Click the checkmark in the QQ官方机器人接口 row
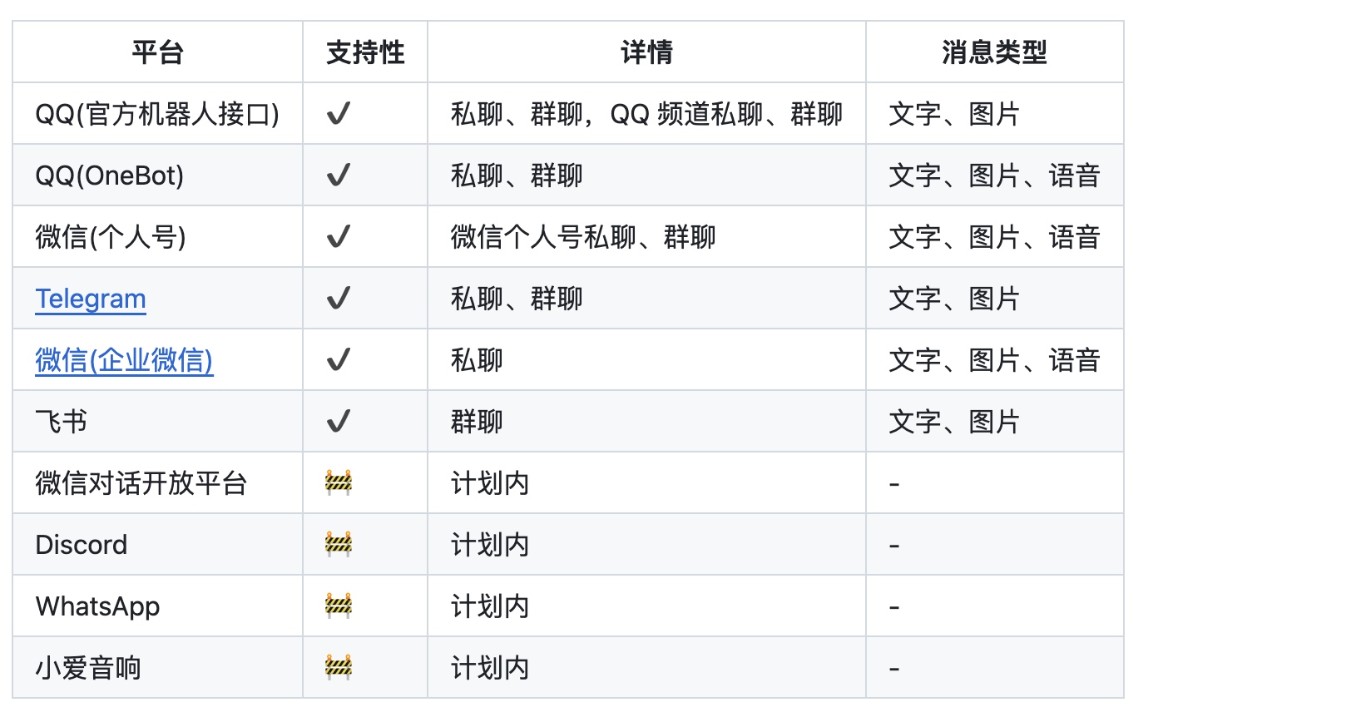The height and width of the screenshot is (712, 1361). [x=339, y=114]
